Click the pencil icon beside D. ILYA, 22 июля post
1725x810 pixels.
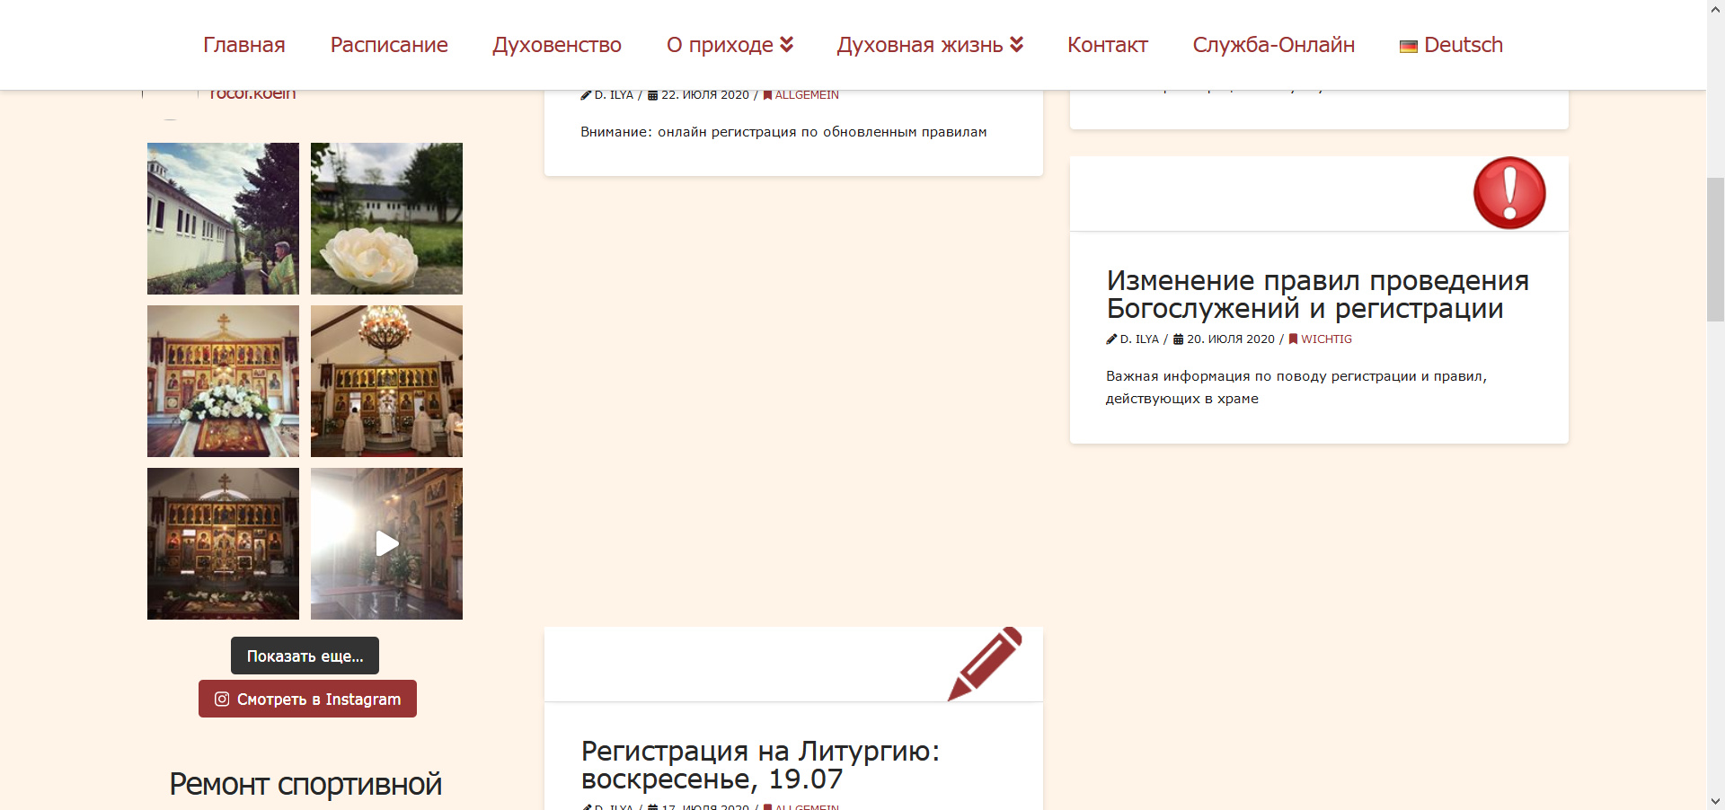click(x=586, y=95)
